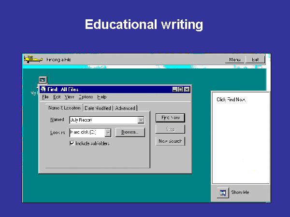290x217 pixels.
Task: Open the Look in drive dropdown
Action: pyautogui.click(x=108, y=132)
